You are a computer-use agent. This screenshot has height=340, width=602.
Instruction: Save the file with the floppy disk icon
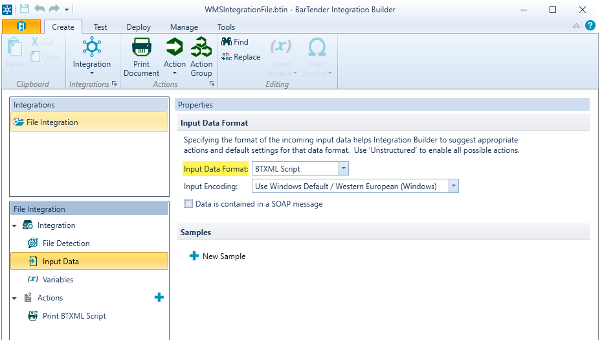click(24, 9)
